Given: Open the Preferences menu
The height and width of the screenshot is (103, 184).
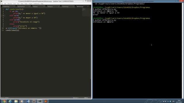Looking at the screenshot, I should pyautogui.click(x=37, y=4).
